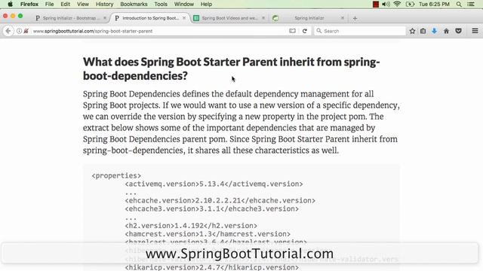The width and height of the screenshot is (483, 271).
Task: Close the last Spring Initializr tab
Action: (343, 18)
